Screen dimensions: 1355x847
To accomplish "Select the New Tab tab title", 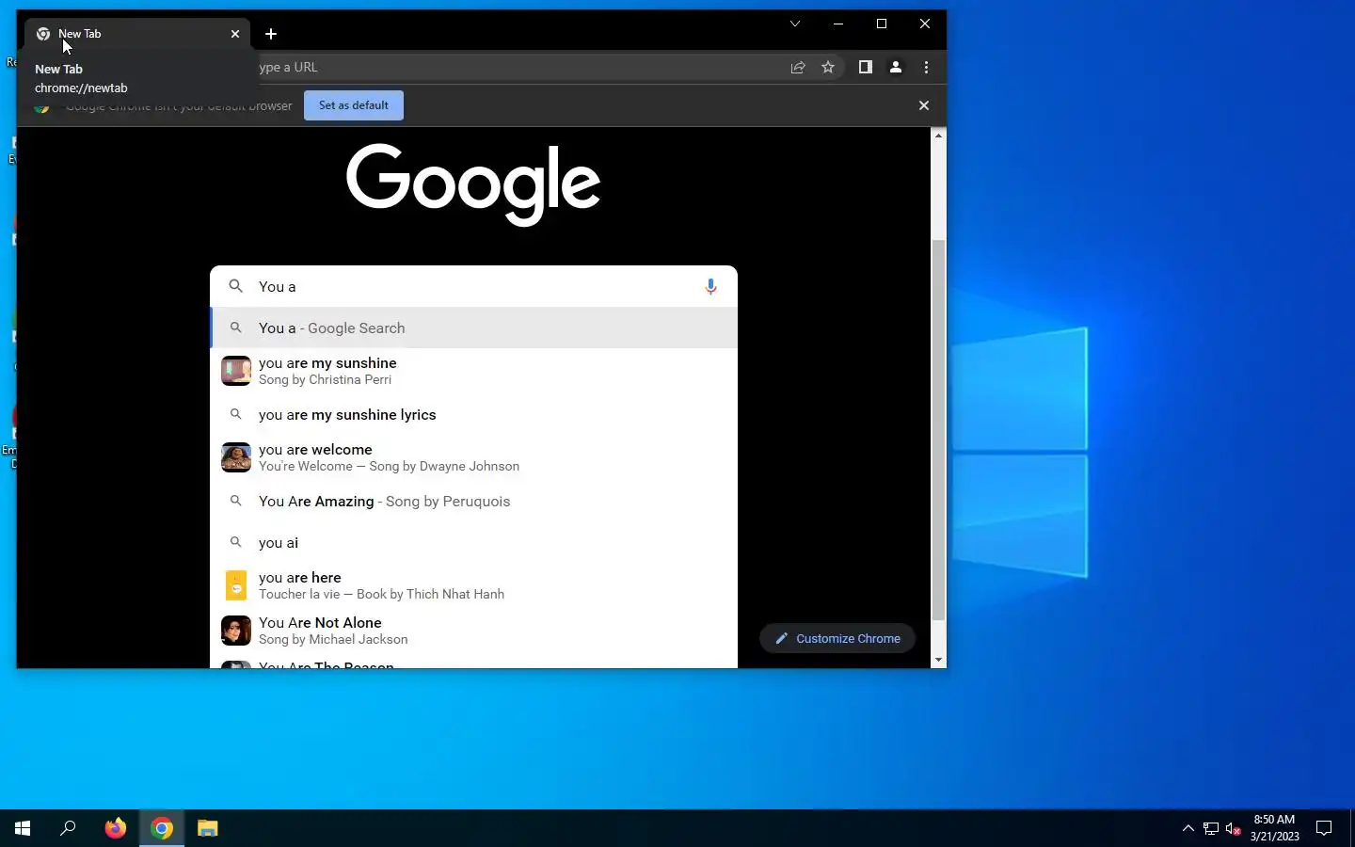I will click(x=80, y=34).
